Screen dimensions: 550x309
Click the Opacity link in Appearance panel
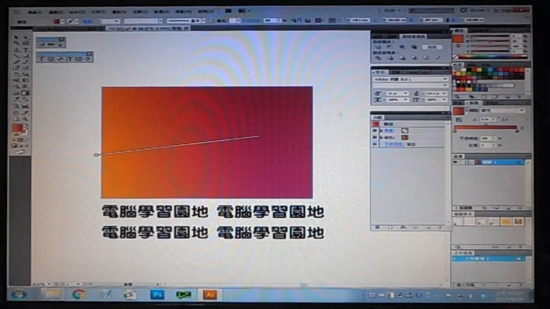(x=394, y=144)
